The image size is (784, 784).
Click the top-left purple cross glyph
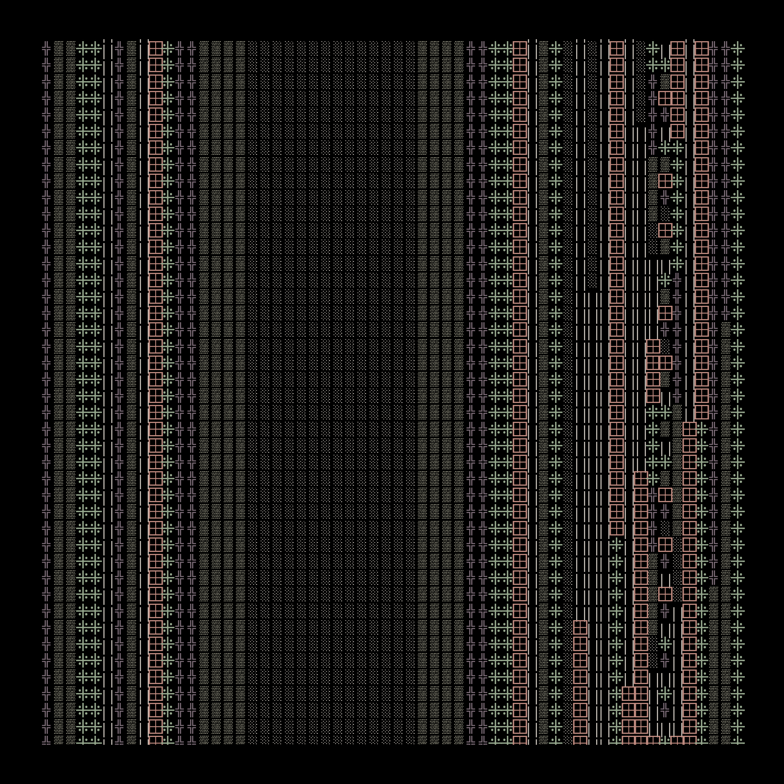click(x=46, y=48)
